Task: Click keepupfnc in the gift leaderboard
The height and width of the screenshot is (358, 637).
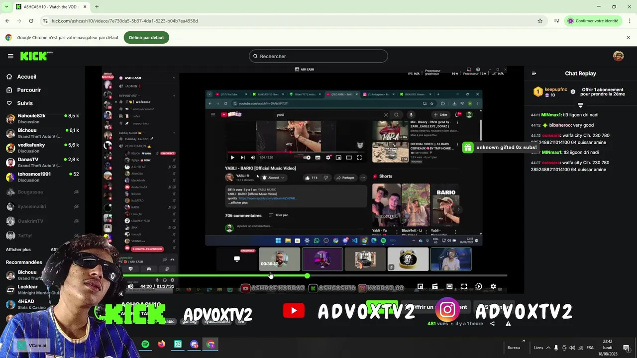Action: [556, 89]
